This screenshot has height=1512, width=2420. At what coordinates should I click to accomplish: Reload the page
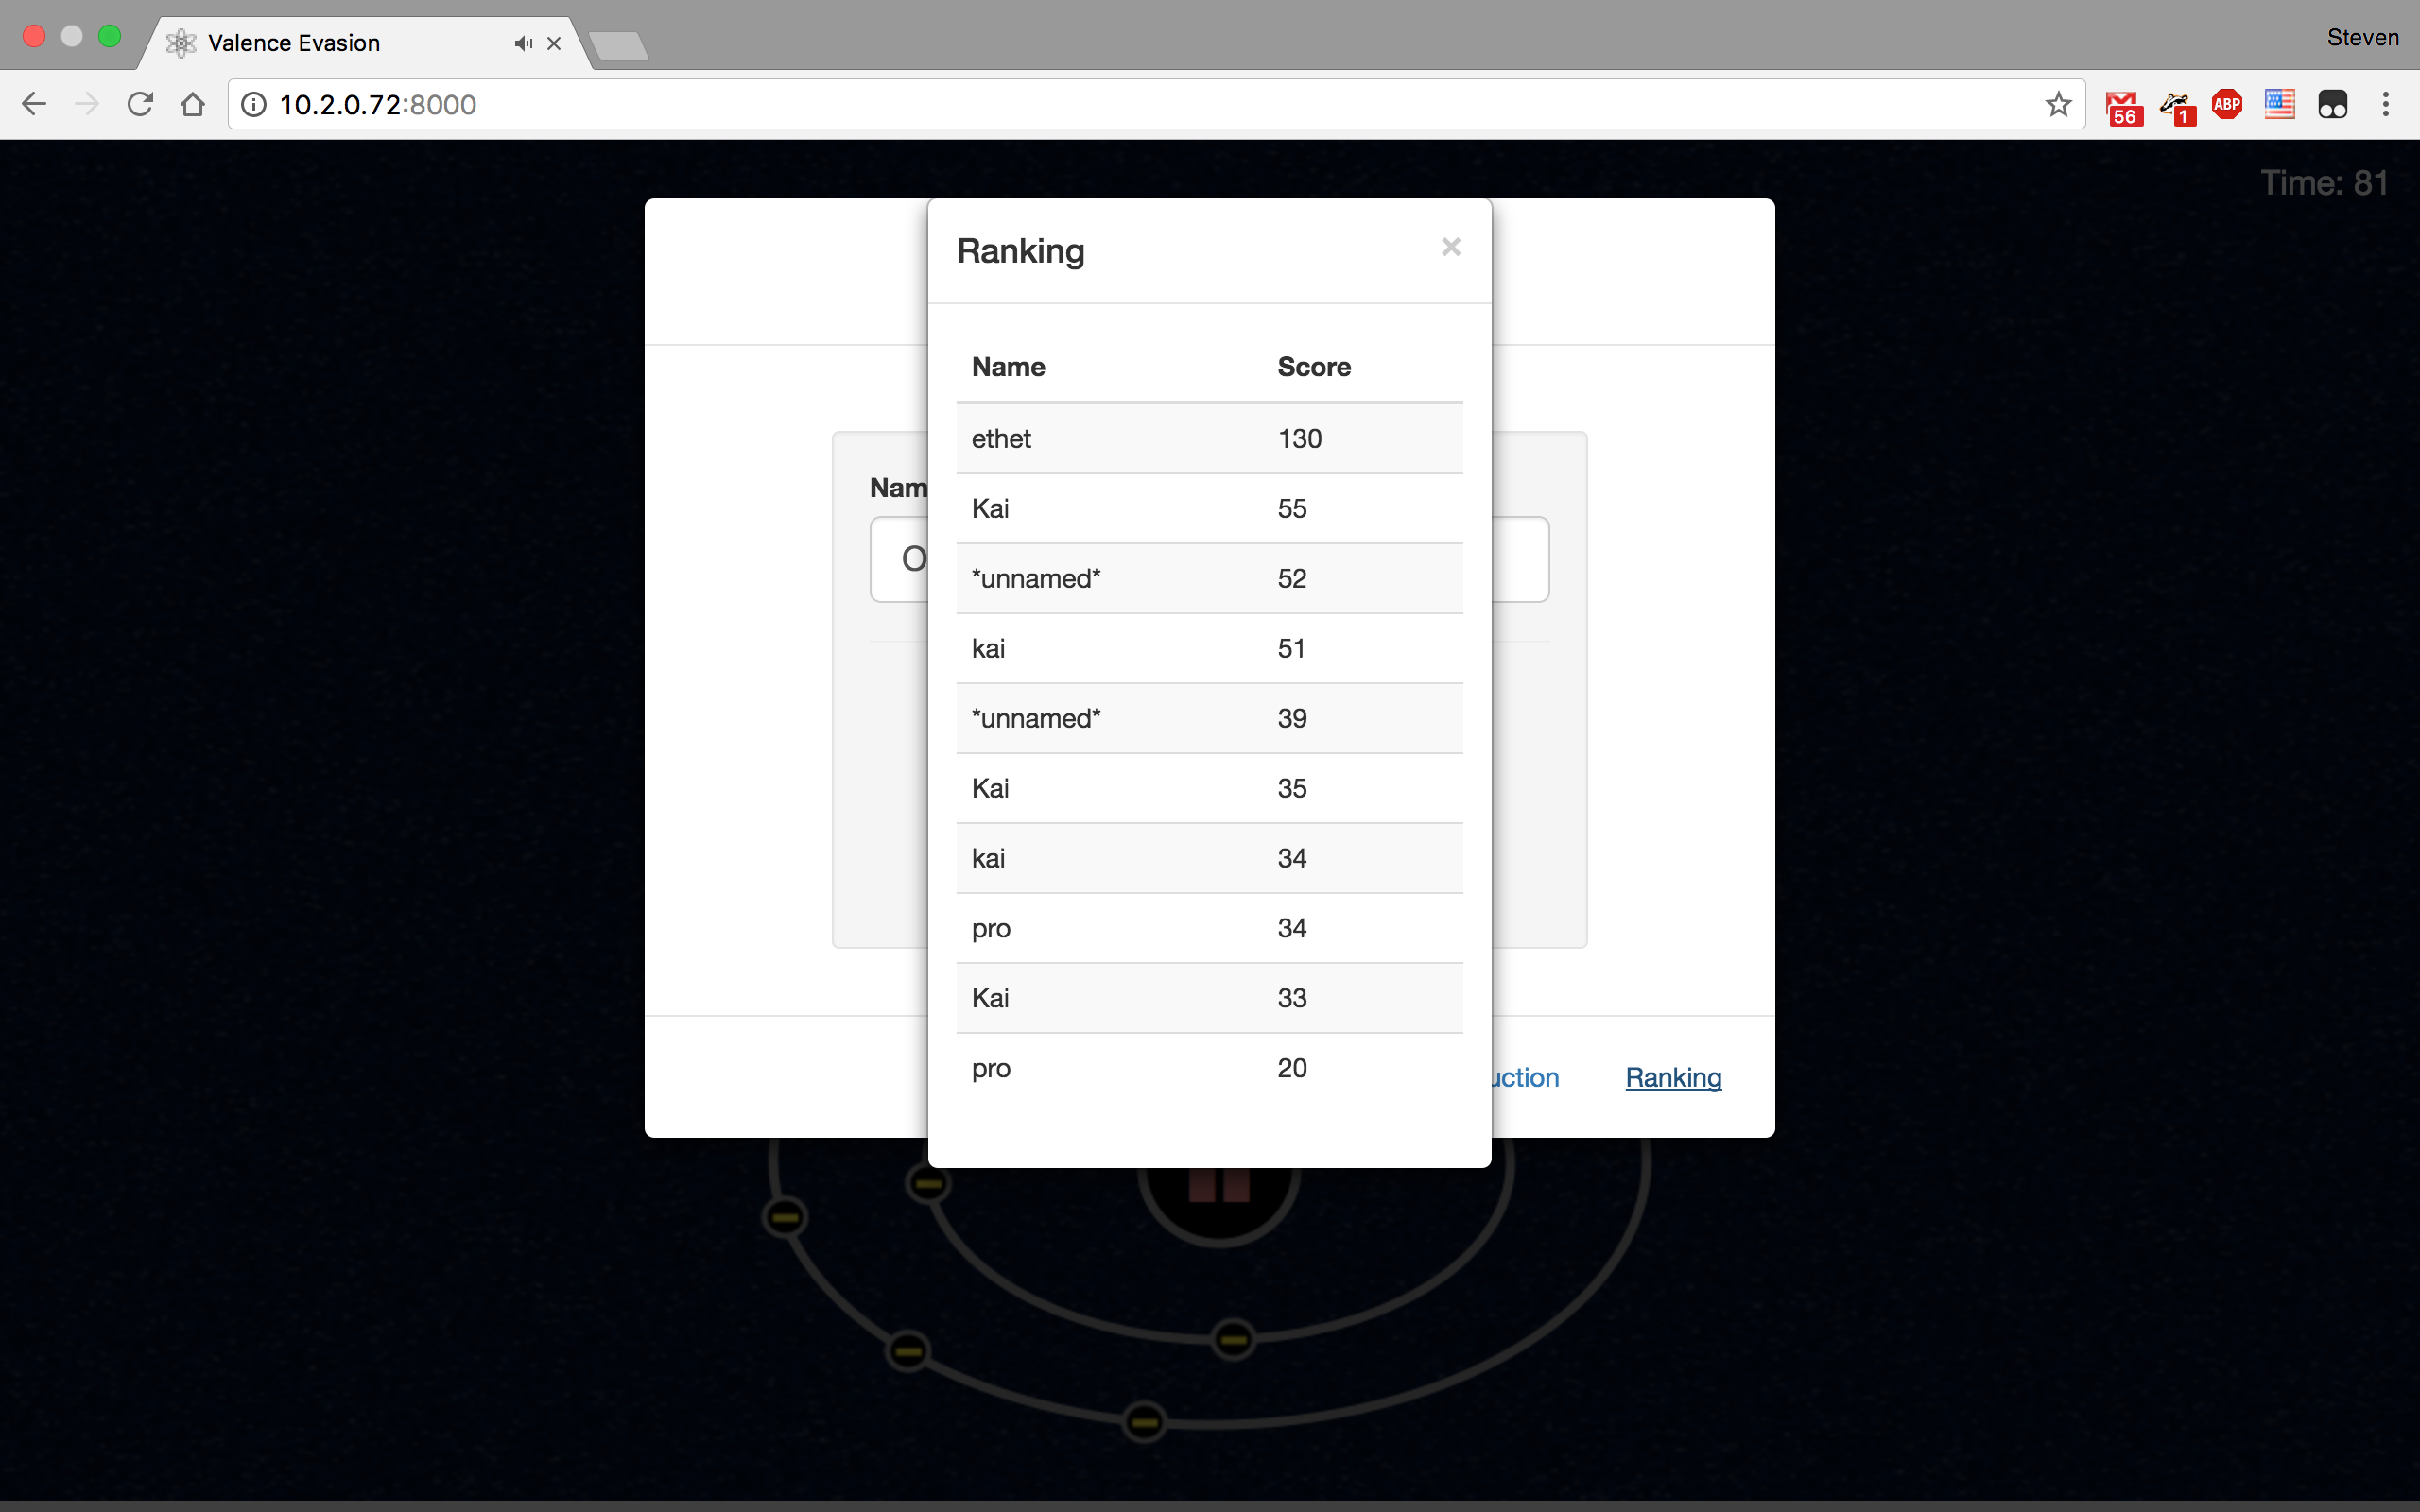(x=140, y=104)
